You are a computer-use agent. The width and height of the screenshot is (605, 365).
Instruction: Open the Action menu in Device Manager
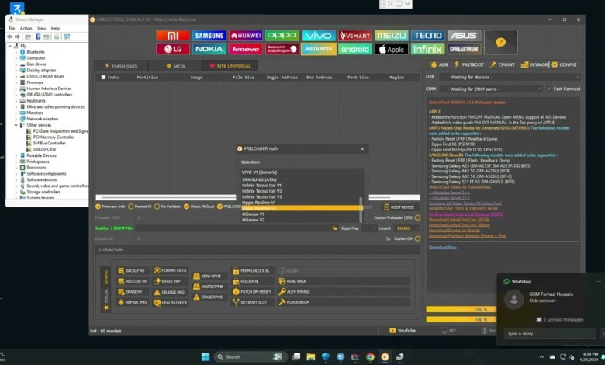pos(26,28)
